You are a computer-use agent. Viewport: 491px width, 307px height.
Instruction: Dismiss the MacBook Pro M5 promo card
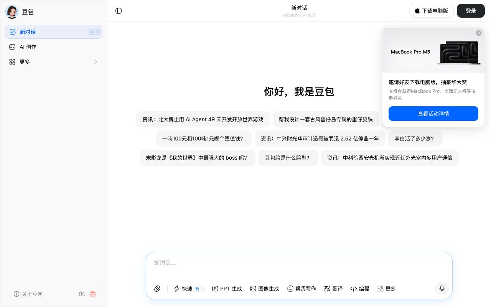click(479, 33)
